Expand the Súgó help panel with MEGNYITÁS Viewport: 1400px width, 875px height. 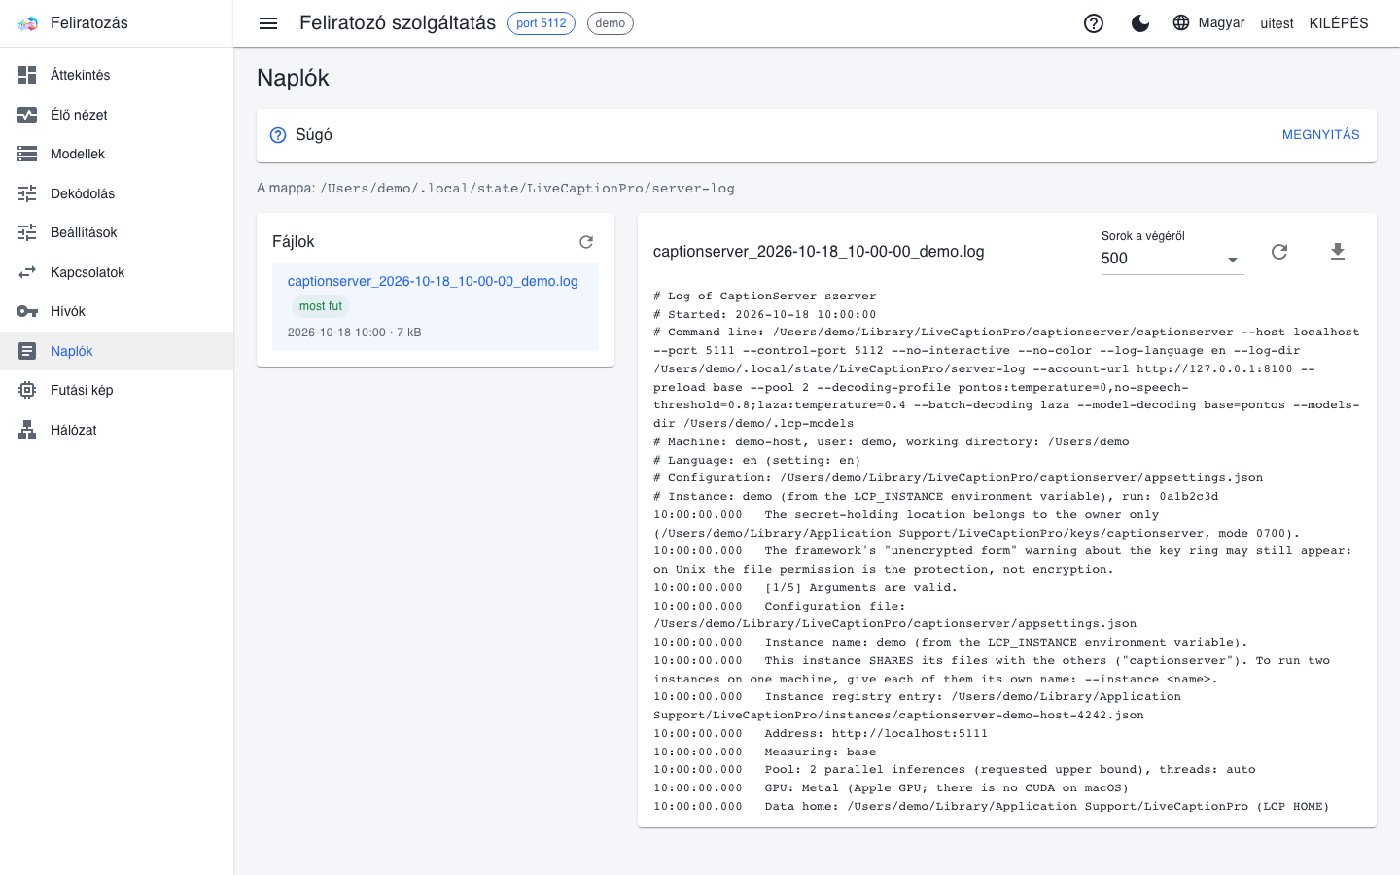[1320, 135]
